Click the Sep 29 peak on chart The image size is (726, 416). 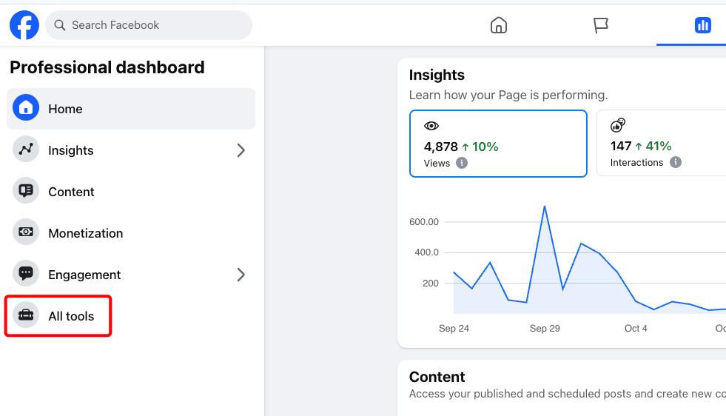tap(545, 207)
